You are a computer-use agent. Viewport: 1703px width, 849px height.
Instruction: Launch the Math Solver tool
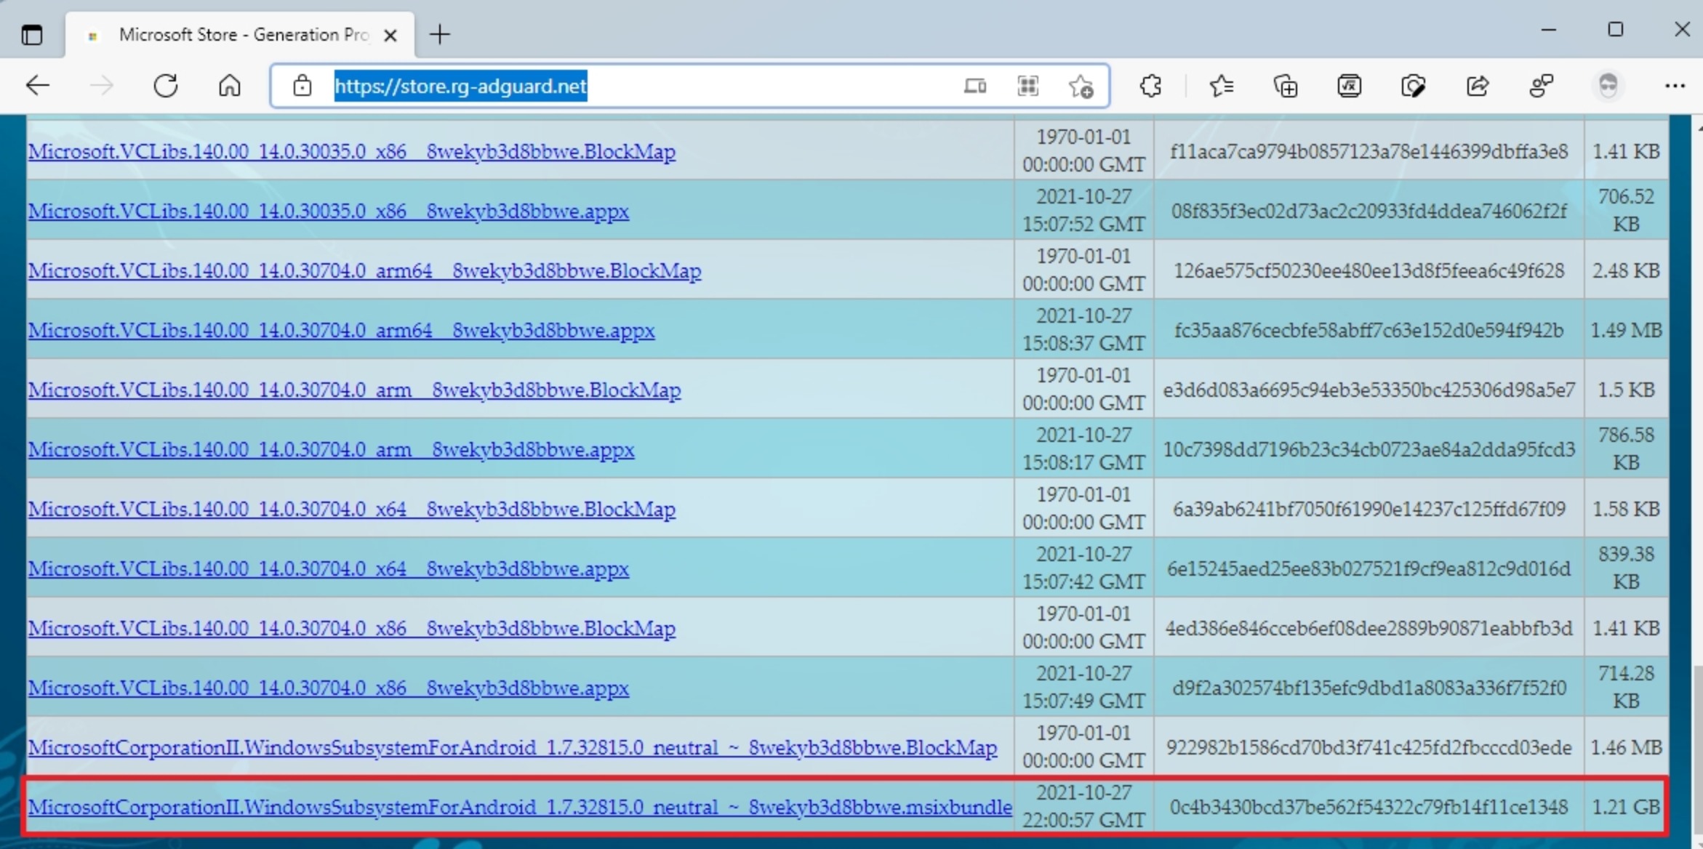pos(1349,86)
